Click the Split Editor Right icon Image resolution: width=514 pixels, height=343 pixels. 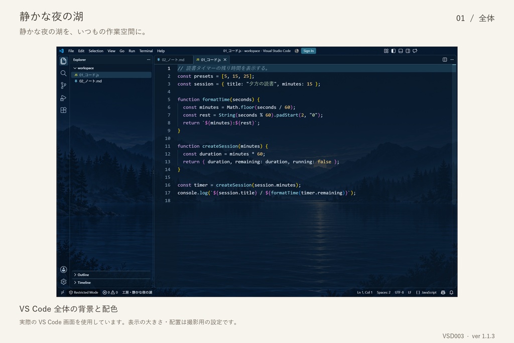coord(445,60)
